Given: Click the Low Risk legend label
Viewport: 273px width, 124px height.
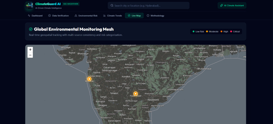Looking at the screenshot, I should pos(200,32).
